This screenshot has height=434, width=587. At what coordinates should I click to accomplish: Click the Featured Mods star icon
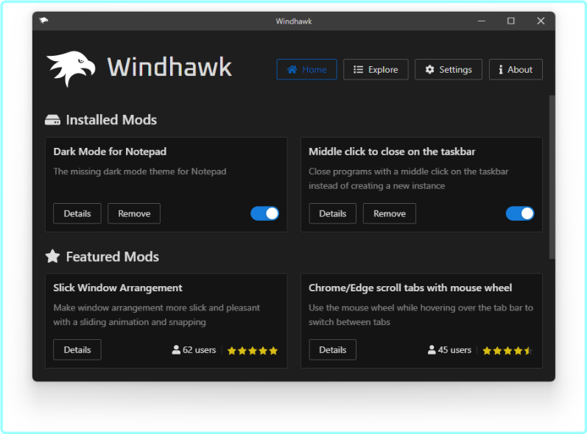click(52, 257)
